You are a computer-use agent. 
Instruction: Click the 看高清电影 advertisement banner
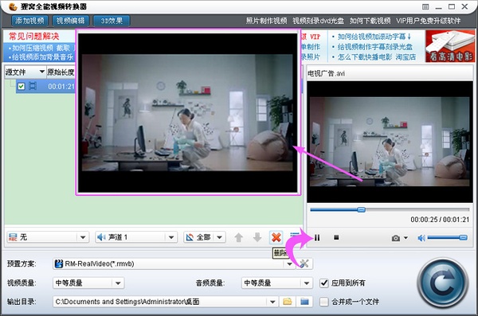coord(450,46)
